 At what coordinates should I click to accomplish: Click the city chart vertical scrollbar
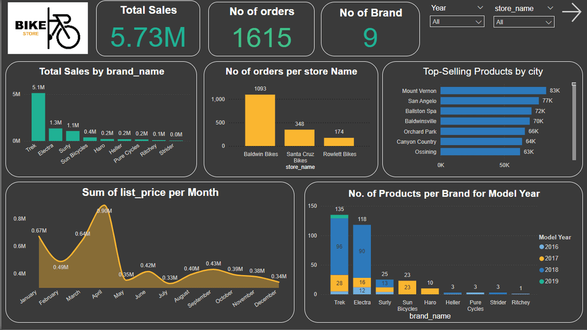coord(574,121)
